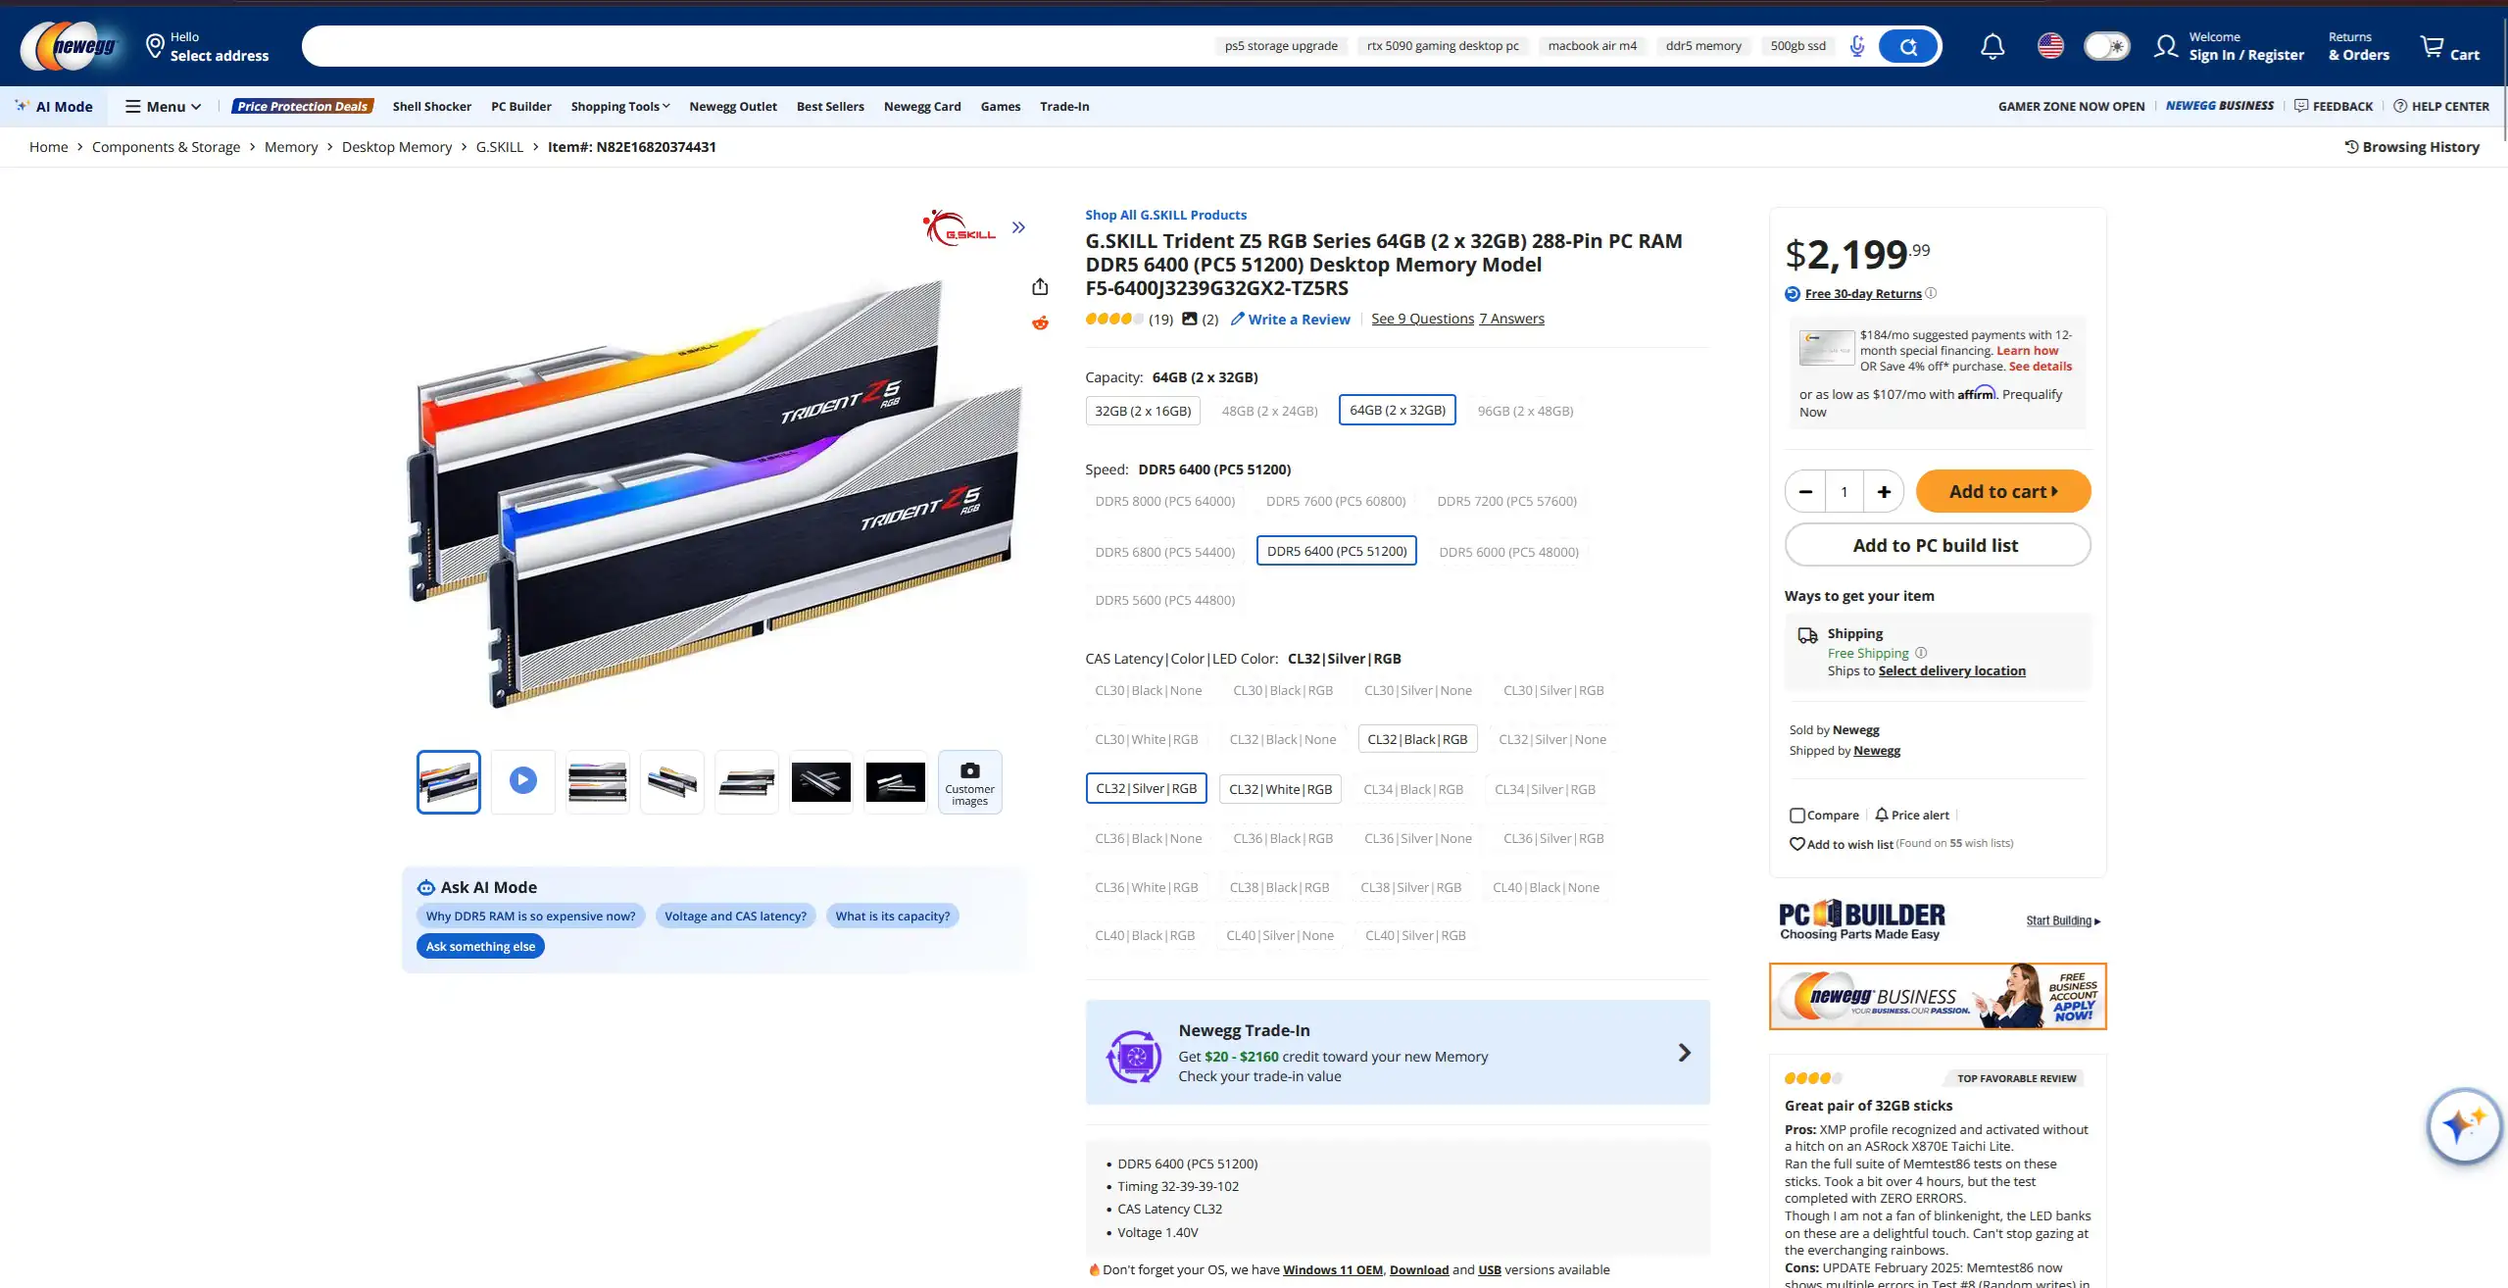Viewport: 2508px width, 1288px height.
Task: Select 96GB (2 x 48GB) capacity option
Action: click(1525, 411)
